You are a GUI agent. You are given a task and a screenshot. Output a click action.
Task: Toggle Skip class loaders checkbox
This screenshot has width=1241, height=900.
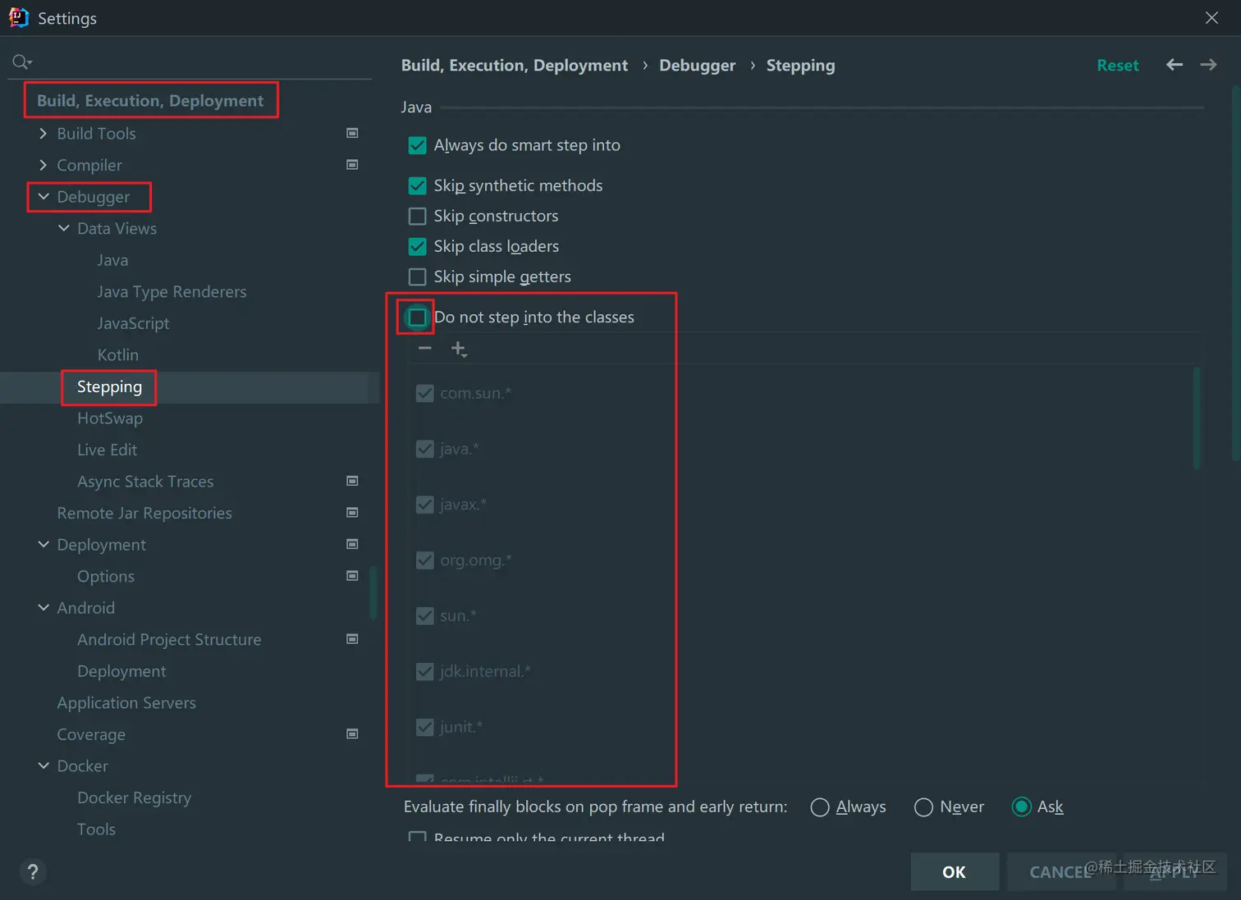(x=417, y=246)
